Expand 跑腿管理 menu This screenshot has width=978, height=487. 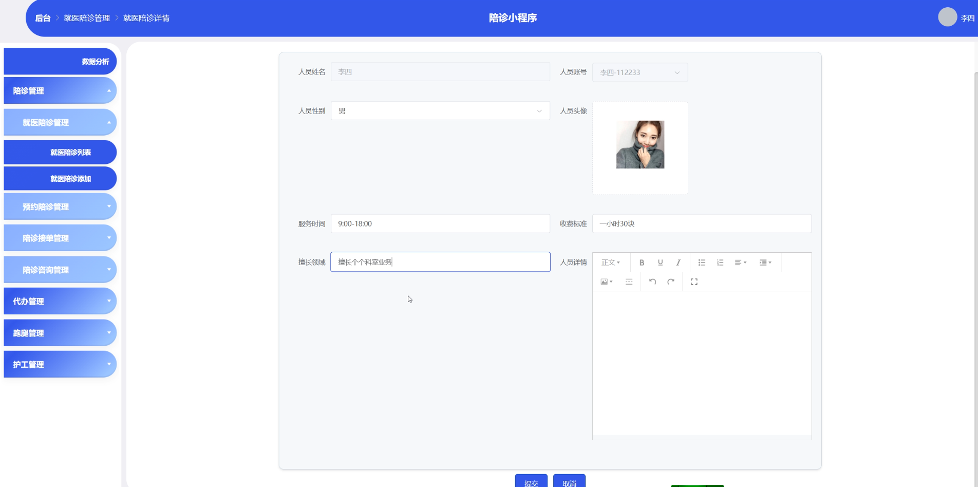click(60, 333)
